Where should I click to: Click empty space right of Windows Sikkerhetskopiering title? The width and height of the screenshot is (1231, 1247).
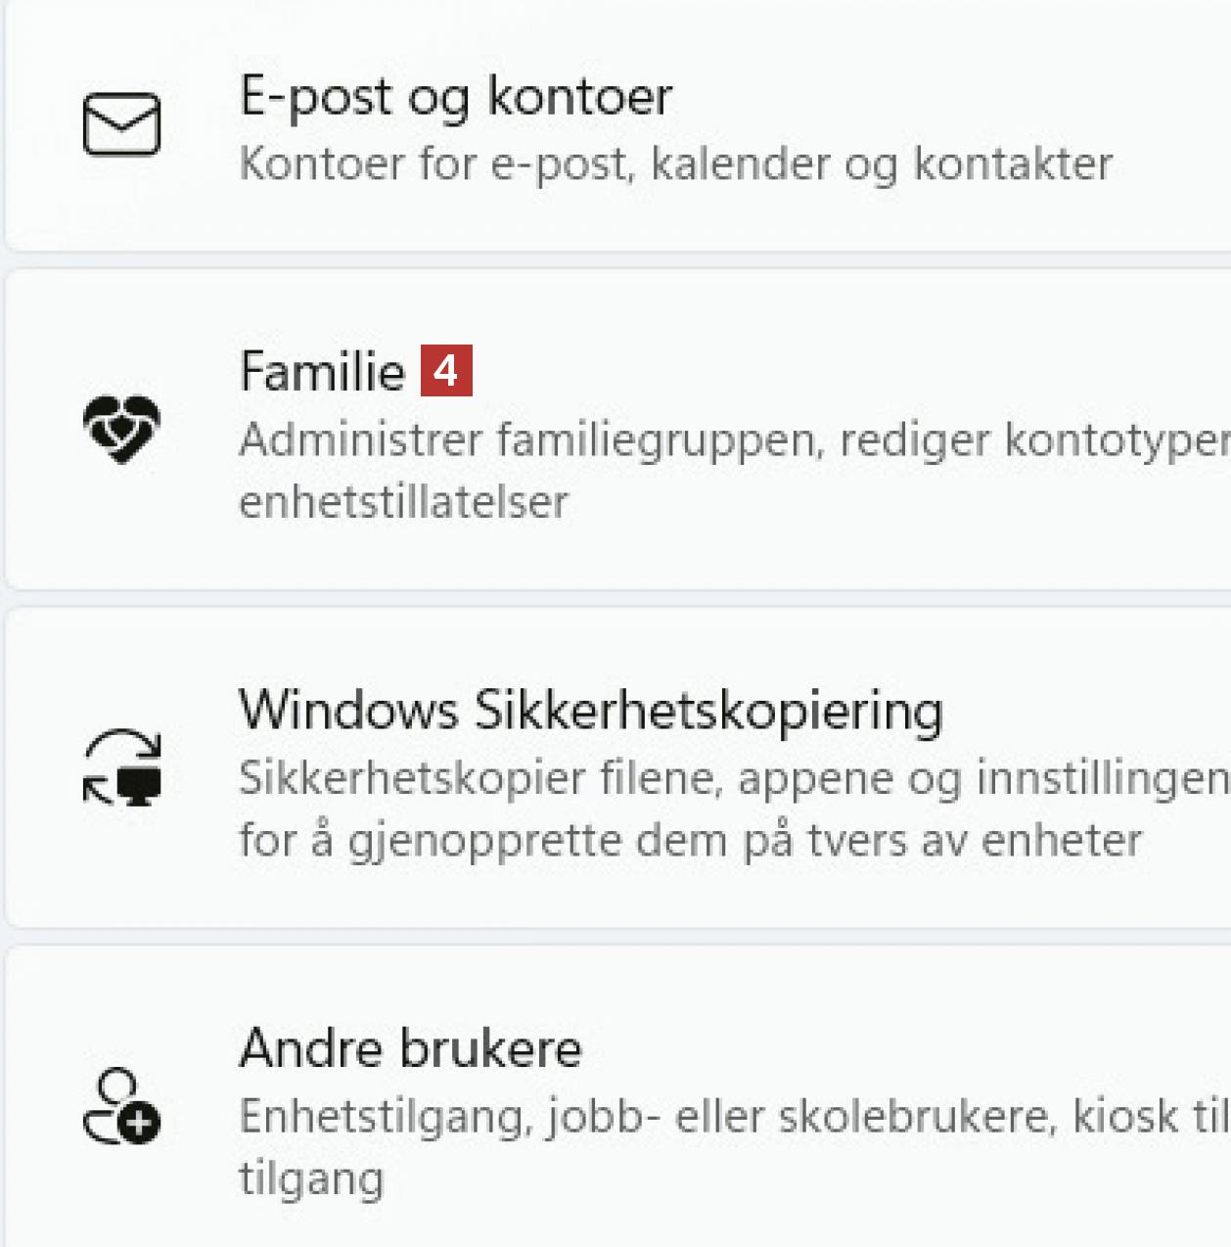(x=1076, y=711)
